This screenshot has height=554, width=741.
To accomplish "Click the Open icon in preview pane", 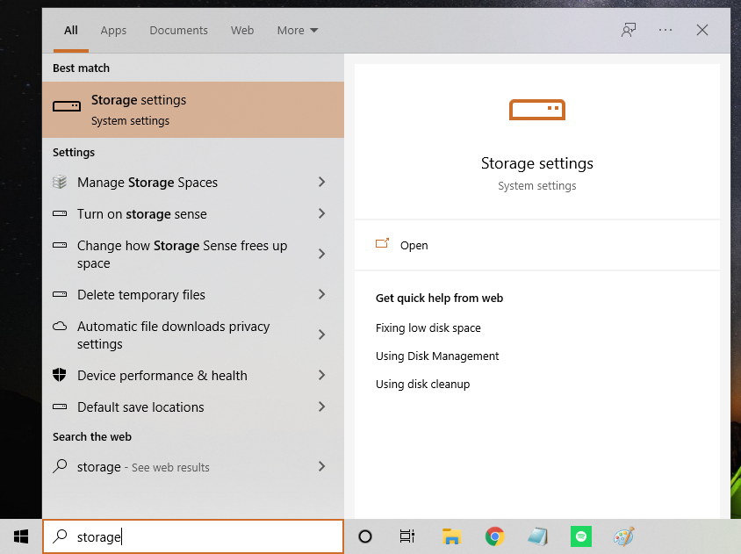I will pos(382,243).
